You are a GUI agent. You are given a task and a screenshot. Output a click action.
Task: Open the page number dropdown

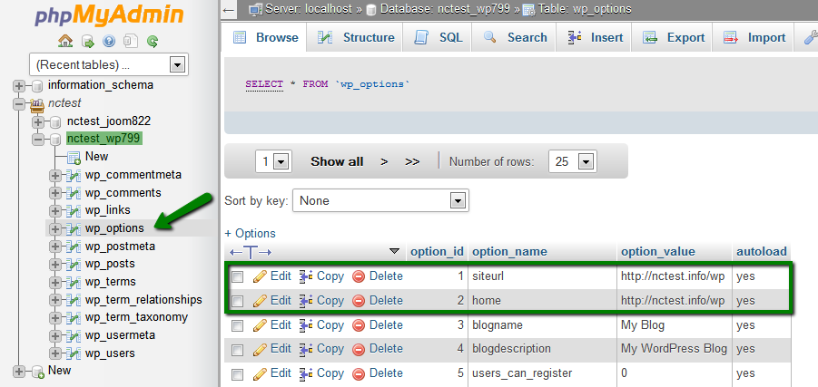pos(274,161)
